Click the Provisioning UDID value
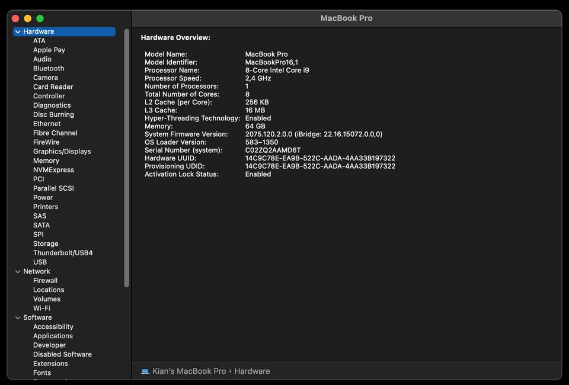Image resolution: width=569 pixels, height=385 pixels. point(320,166)
